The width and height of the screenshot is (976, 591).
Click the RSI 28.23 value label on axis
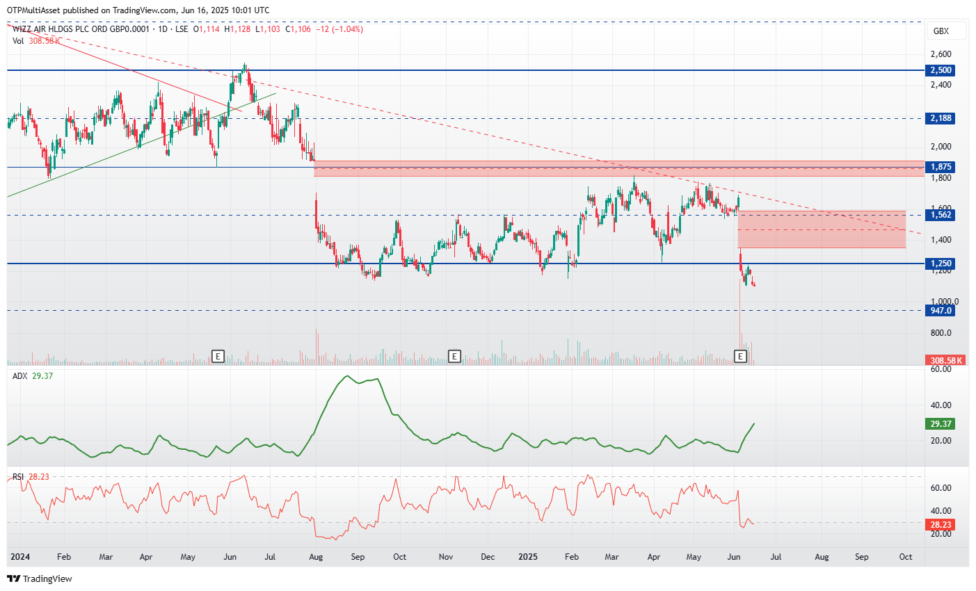941,524
